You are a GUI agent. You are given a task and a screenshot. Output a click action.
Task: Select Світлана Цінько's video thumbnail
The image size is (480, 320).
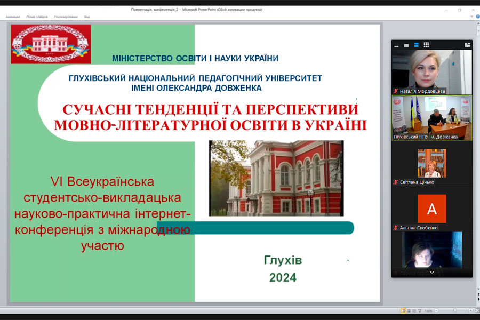(432, 163)
